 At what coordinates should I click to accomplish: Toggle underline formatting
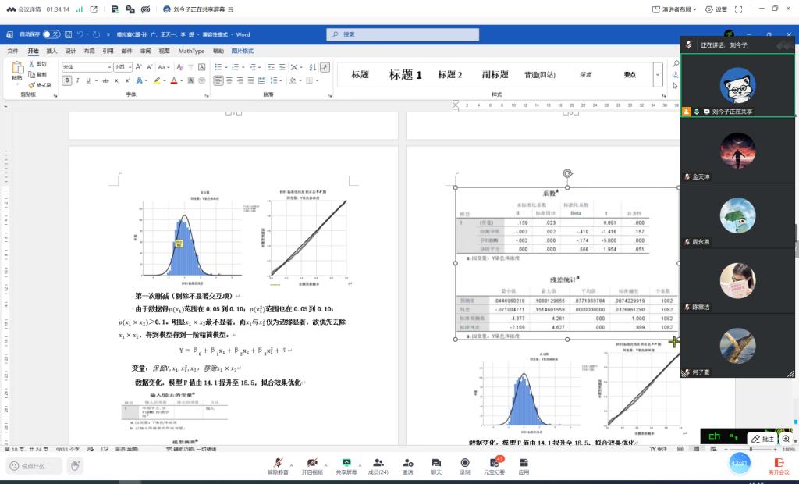88,80
